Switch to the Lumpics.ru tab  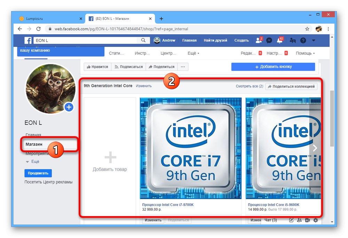click(x=50, y=19)
